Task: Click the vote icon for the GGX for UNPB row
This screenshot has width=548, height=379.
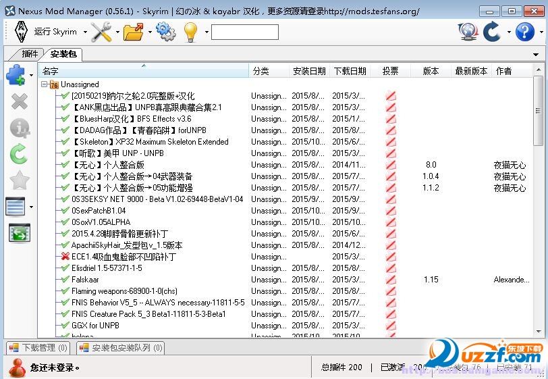Action: pos(391,326)
